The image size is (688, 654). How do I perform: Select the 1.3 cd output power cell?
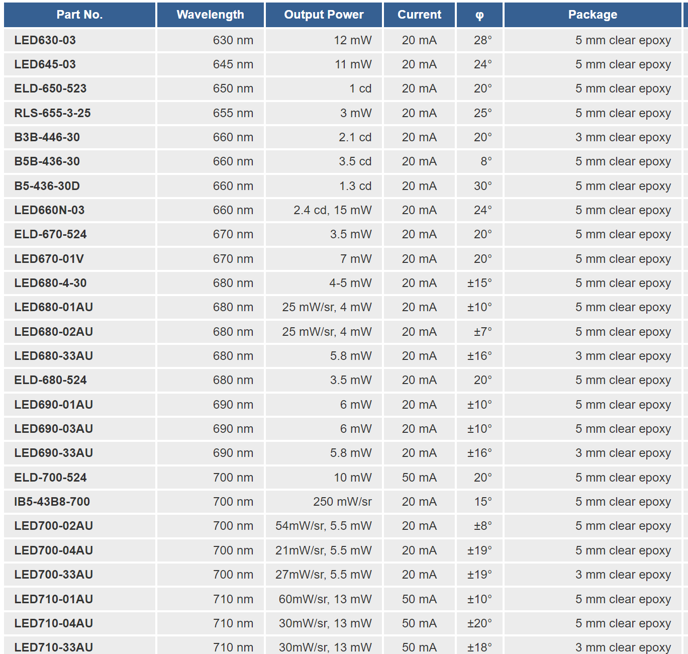(324, 186)
